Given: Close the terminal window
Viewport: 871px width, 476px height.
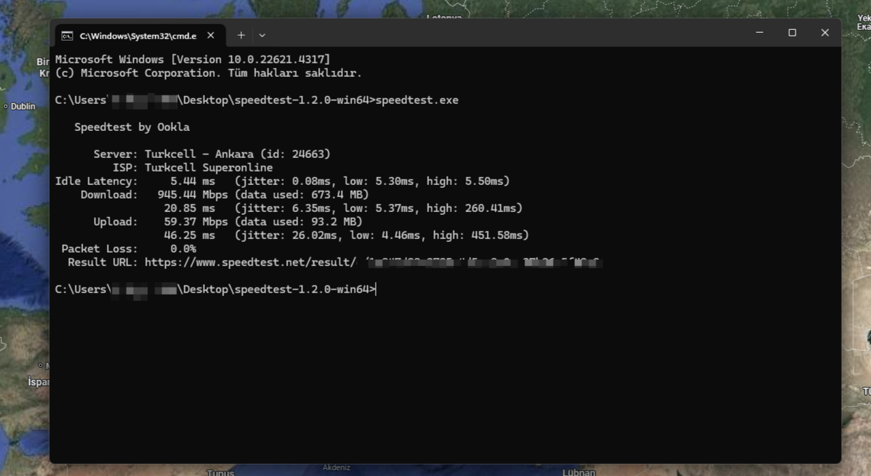Looking at the screenshot, I should point(825,33).
